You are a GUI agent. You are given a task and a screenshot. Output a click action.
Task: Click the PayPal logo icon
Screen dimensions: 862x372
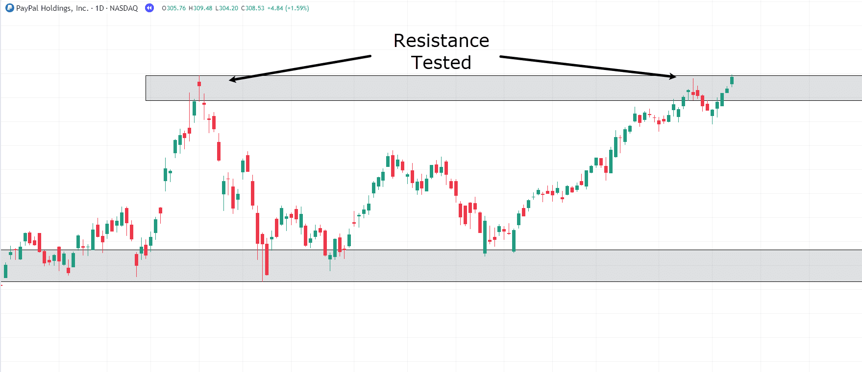(x=10, y=8)
